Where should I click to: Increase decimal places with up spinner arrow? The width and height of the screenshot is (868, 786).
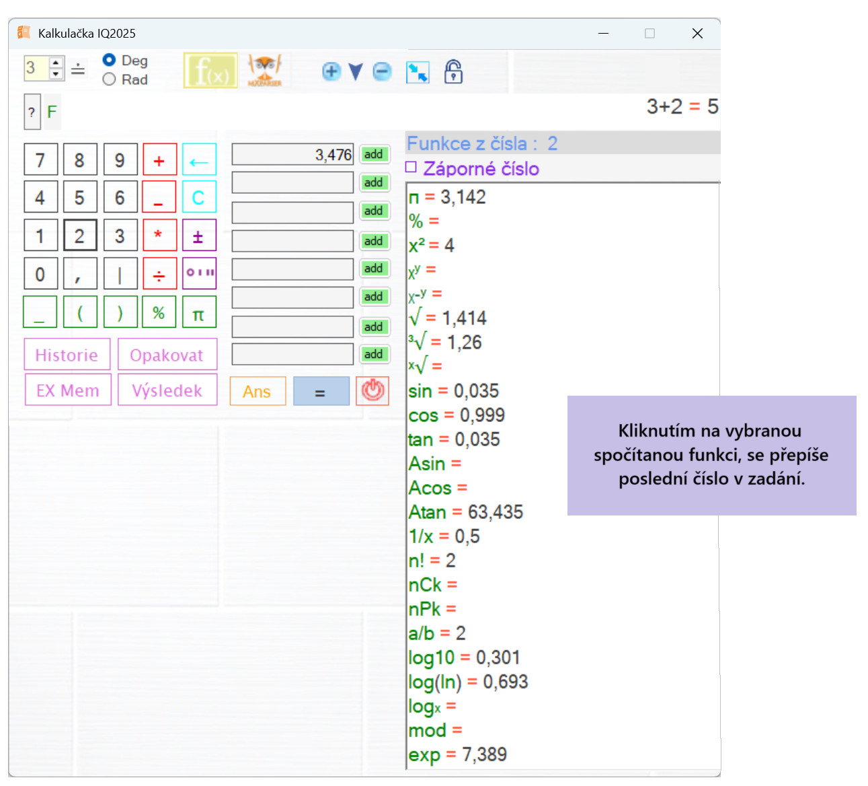[56, 63]
